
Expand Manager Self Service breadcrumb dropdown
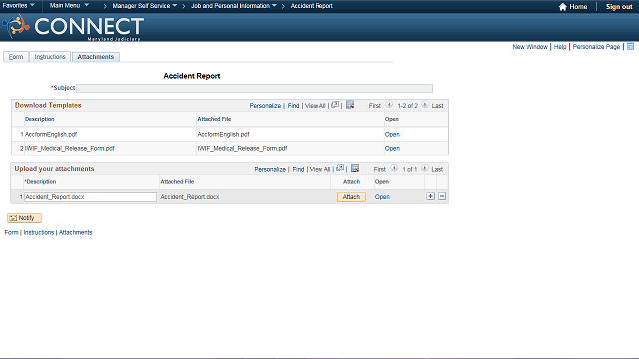click(144, 6)
